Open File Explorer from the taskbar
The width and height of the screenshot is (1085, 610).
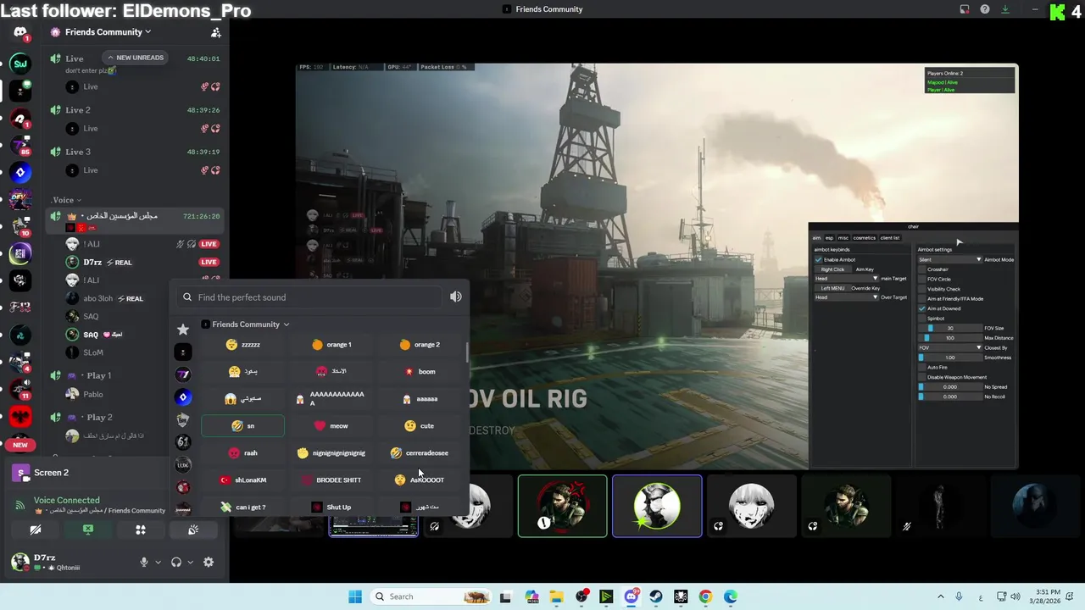(x=557, y=596)
